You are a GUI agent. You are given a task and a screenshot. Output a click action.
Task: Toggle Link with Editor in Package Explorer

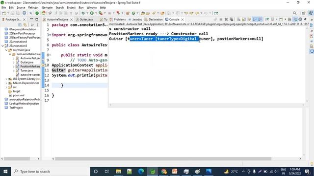pyautogui.click(x=25, y=25)
